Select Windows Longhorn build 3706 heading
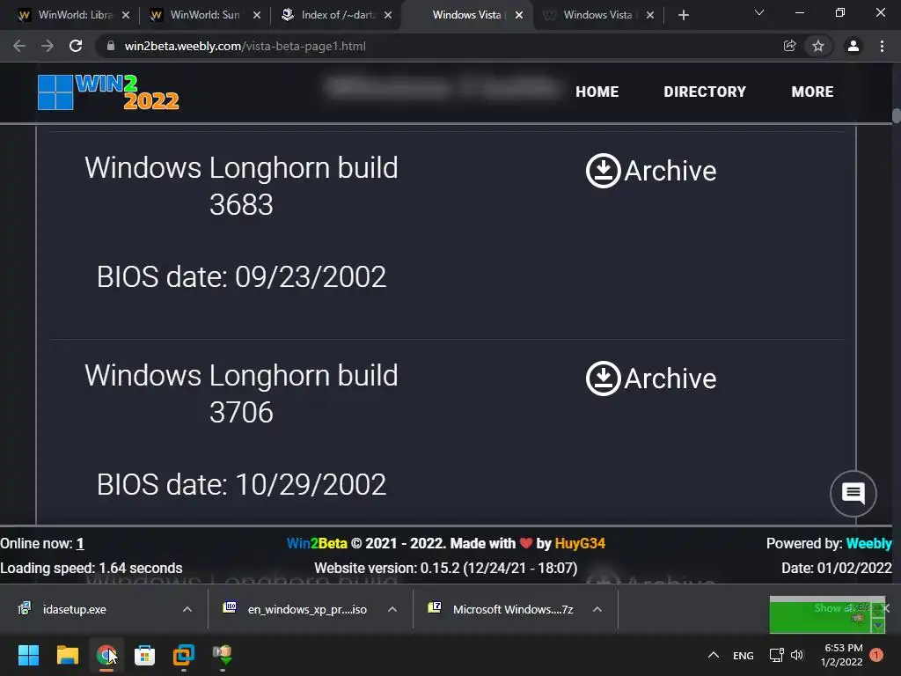The height and width of the screenshot is (676, 901). click(x=241, y=393)
